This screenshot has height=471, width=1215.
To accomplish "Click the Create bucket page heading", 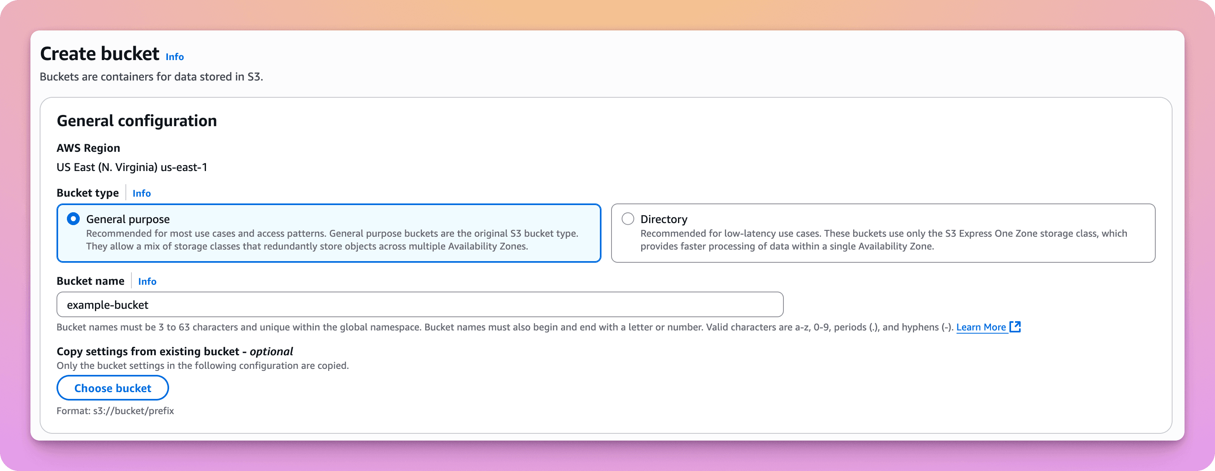I will [99, 54].
